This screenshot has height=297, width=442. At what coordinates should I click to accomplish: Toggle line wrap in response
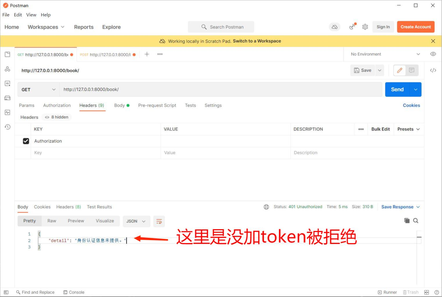(x=159, y=221)
